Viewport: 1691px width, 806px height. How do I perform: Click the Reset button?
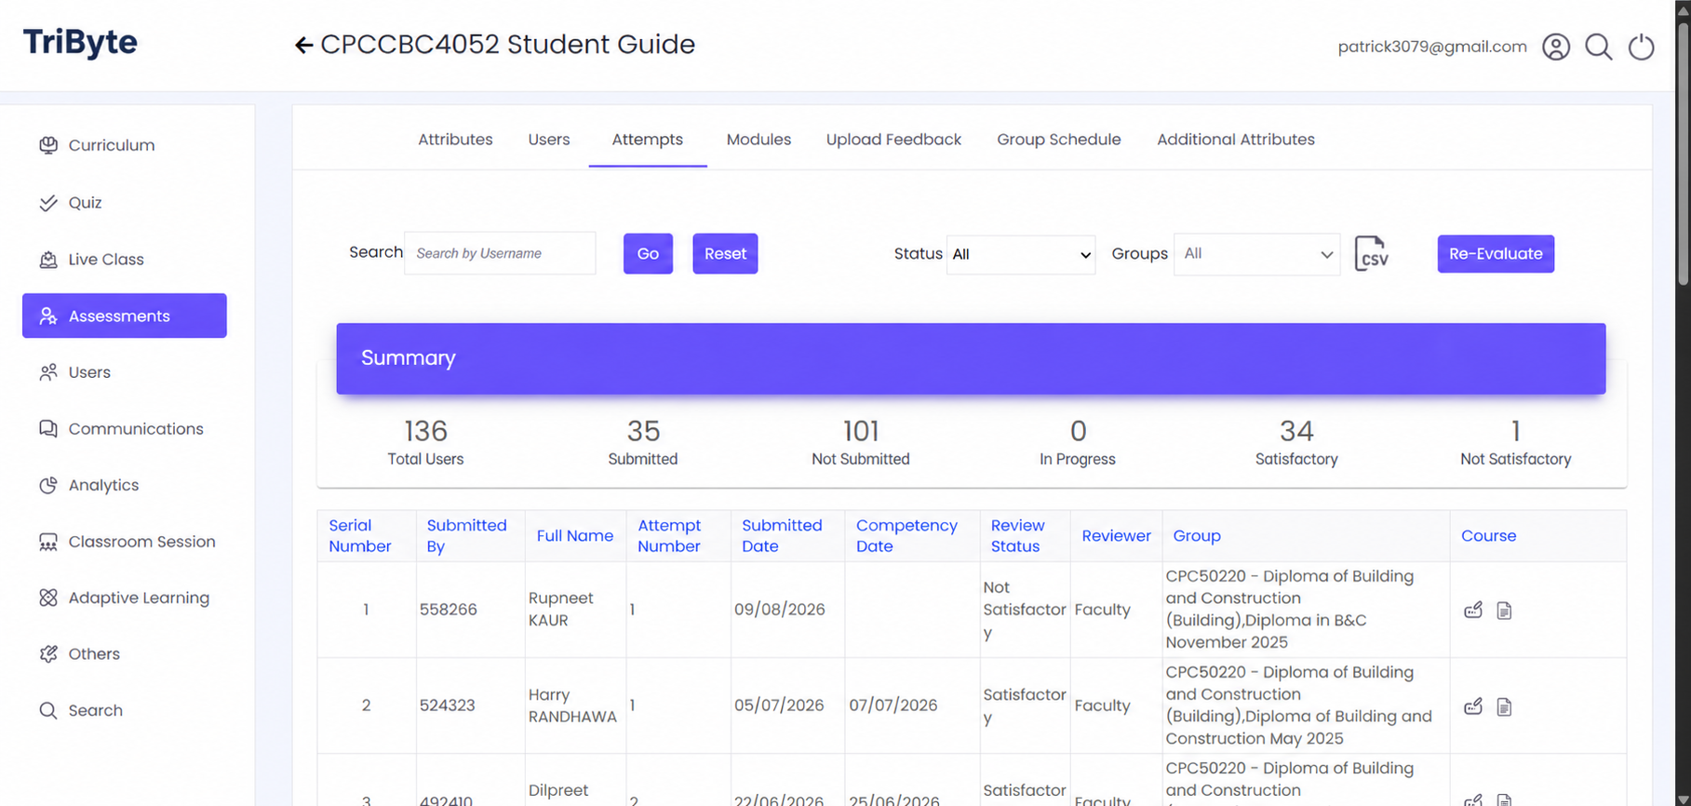pos(725,254)
